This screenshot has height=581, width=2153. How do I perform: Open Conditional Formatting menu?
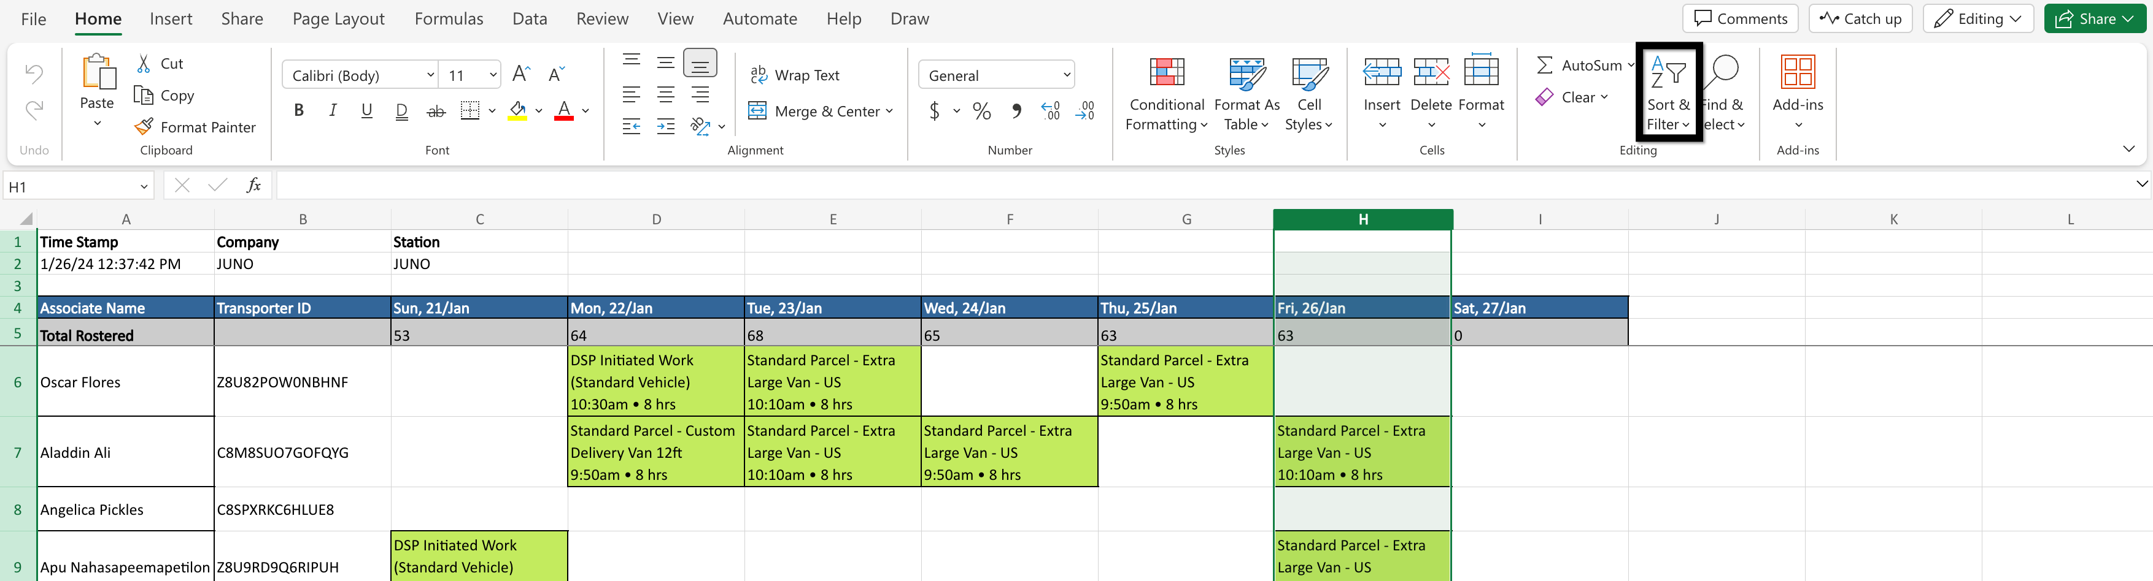(x=1167, y=94)
